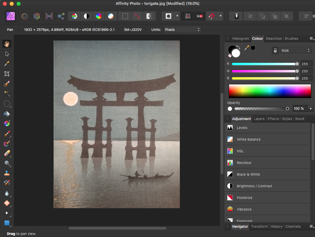Select the Flood Fill tool
Screen dimensions: 315x237
(x=7, y=114)
